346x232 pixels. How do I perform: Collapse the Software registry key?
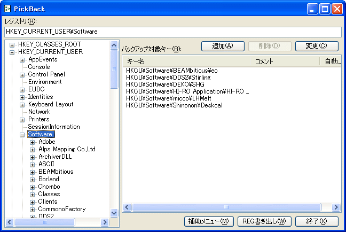coord(22,135)
